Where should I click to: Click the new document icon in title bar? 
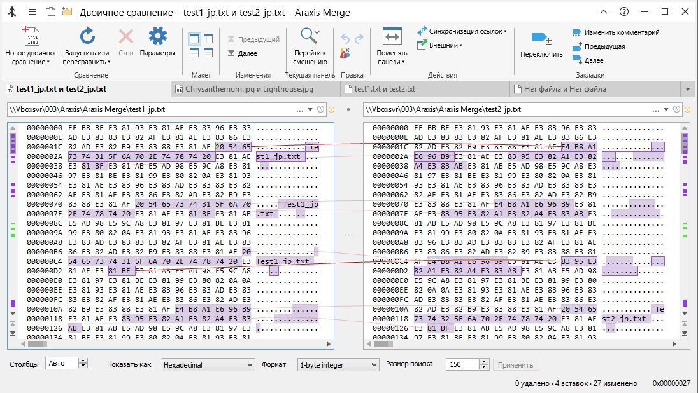coord(51,12)
